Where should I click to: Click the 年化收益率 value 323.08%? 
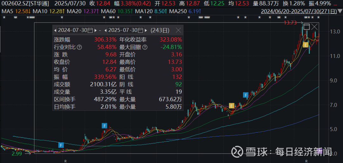pos(171,40)
